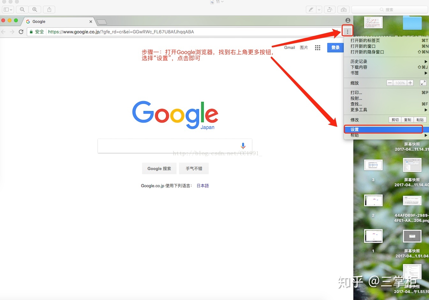This screenshot has height=300, width=429.
Task: Select 打开新的标签页 menu item
Action: [387, 40]
